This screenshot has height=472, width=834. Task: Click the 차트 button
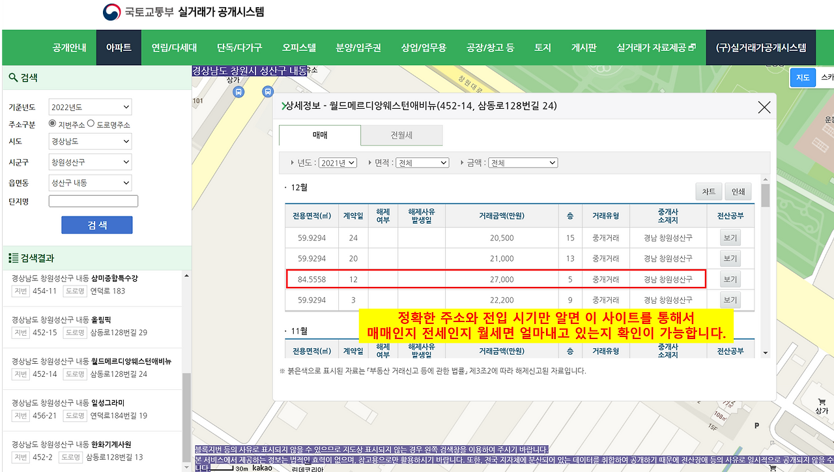pyautogui.click(x=708, y=192)
